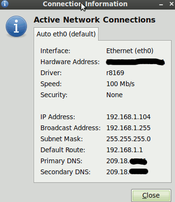Image resolution: width=175 pixels, height=202 pixels.
Task: Click the Driver: label
Action: click(51, 73)
